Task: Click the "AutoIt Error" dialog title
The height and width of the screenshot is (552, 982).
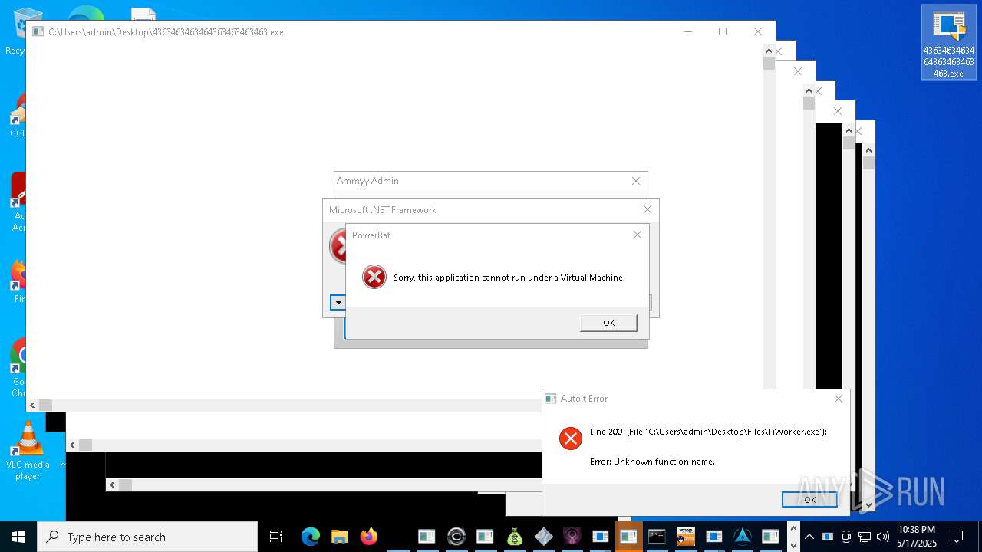Action: coord(584,399)
